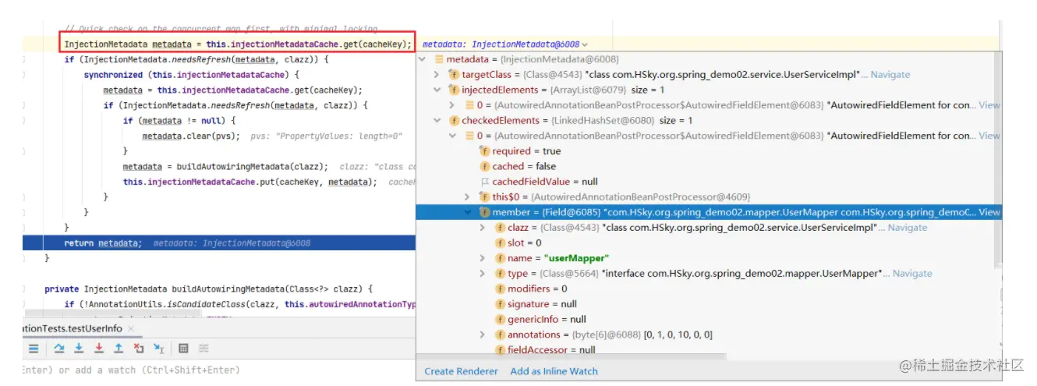Collapse element 0 under checkedElements
The image size is (1037, 386).
pyautogui.click(x=452, y=136)
